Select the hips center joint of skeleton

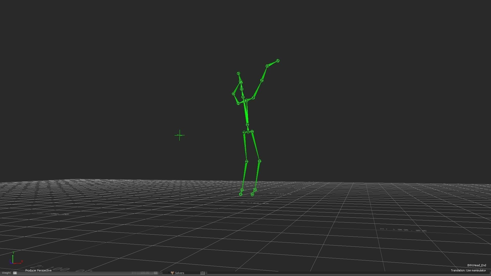[248, 132]
